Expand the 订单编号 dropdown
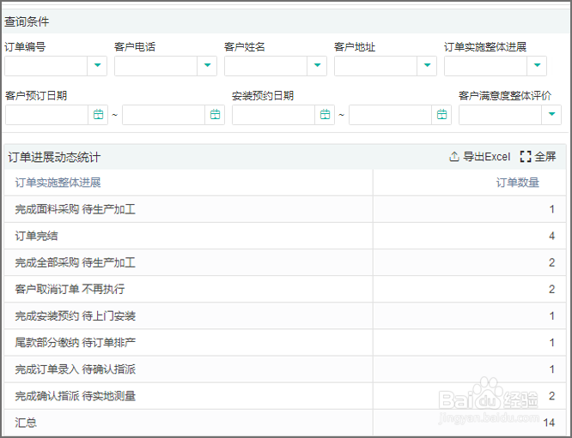The height and width of the screenshot is (438, 572). pyautogui.click(x=98, y=66)
